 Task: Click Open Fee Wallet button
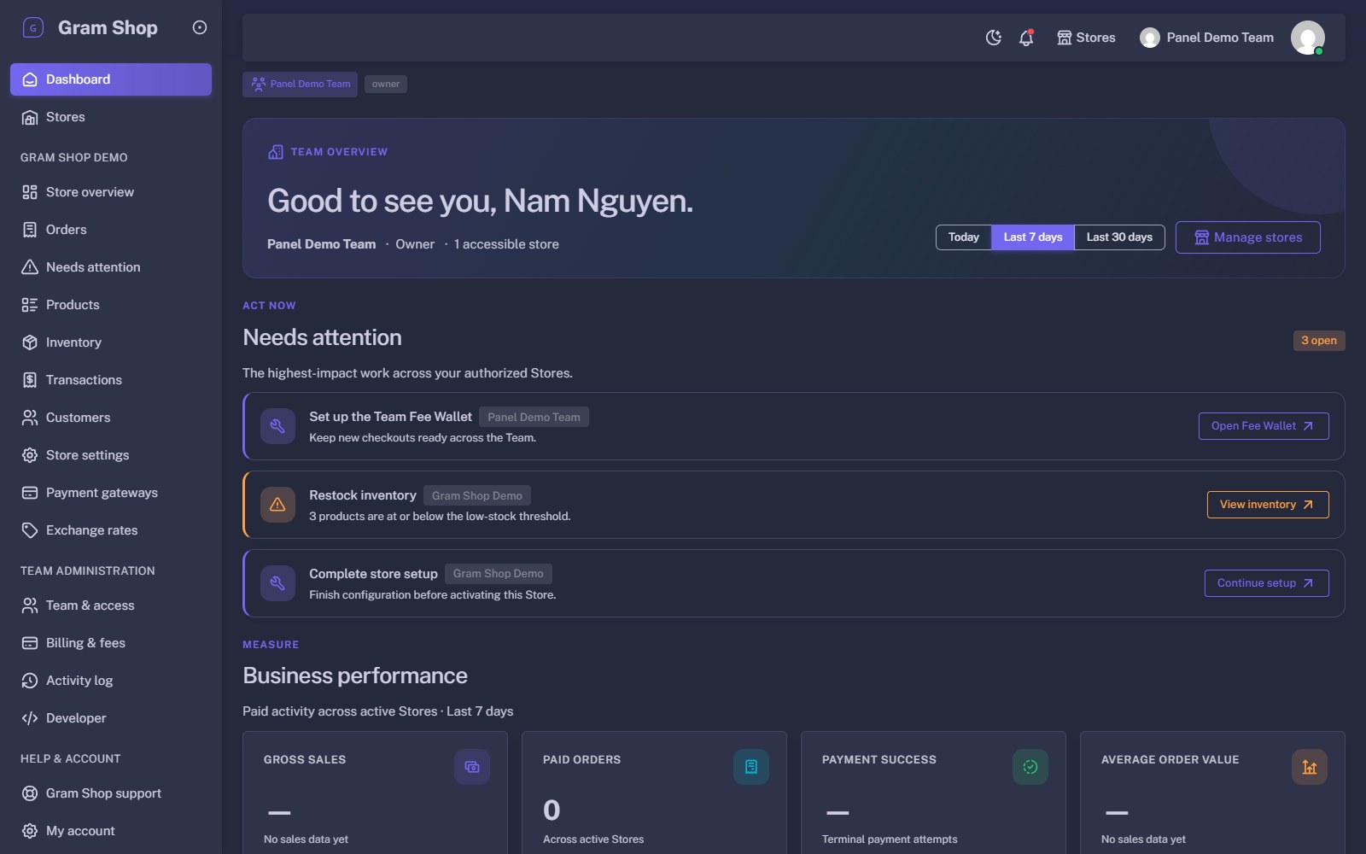[x=1264, y=426]
